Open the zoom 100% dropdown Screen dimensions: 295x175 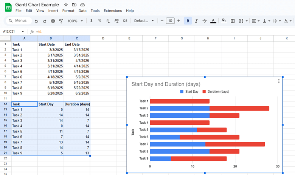pyautogui.click(x=75, y=21)
